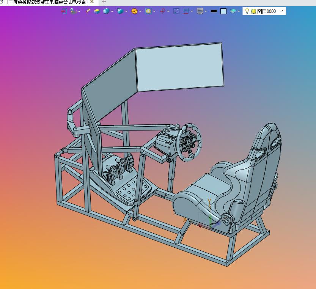Click the Y axis label of the triad
The height and width of the screenshot is (289, 316).
(x=209, y=201)
